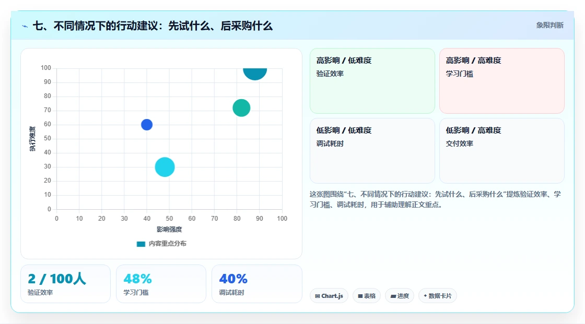Click the 象限判断 label in the header

point(549,26)
